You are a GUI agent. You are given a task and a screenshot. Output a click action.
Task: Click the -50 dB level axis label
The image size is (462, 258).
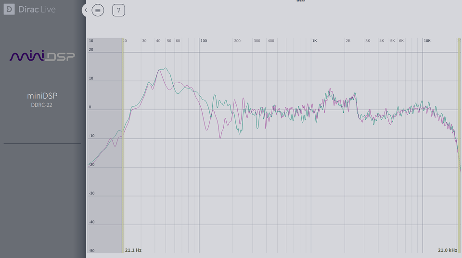[91, 251]
